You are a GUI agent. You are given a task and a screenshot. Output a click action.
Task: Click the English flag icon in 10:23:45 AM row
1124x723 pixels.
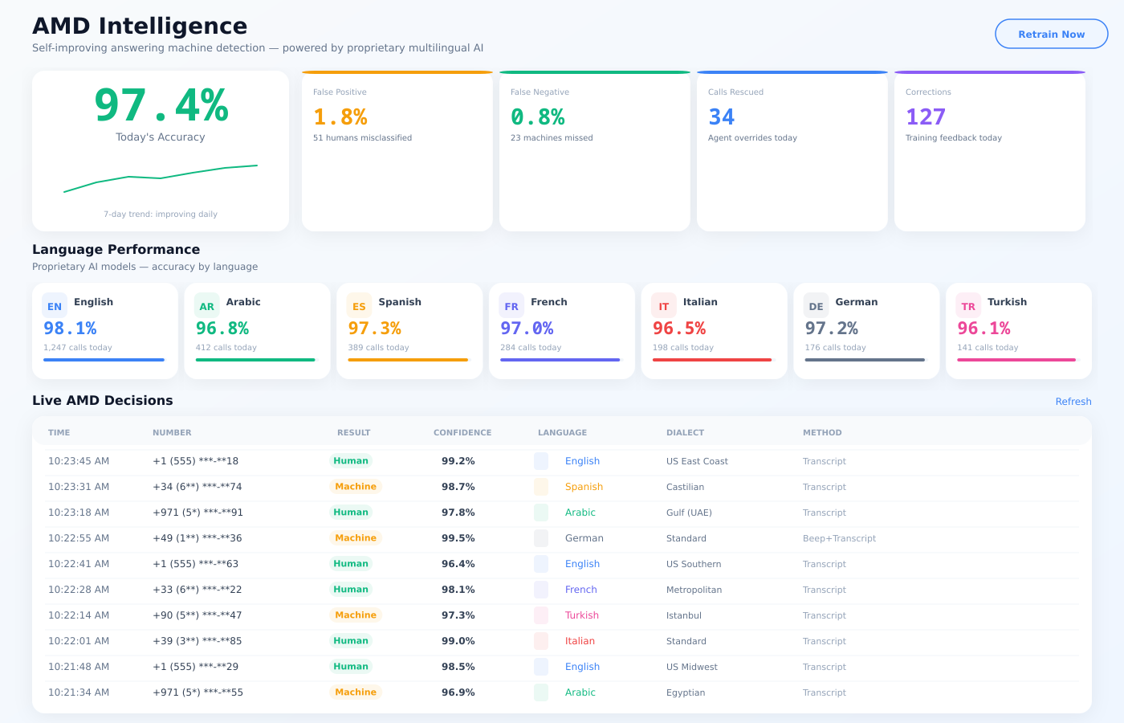541,461
